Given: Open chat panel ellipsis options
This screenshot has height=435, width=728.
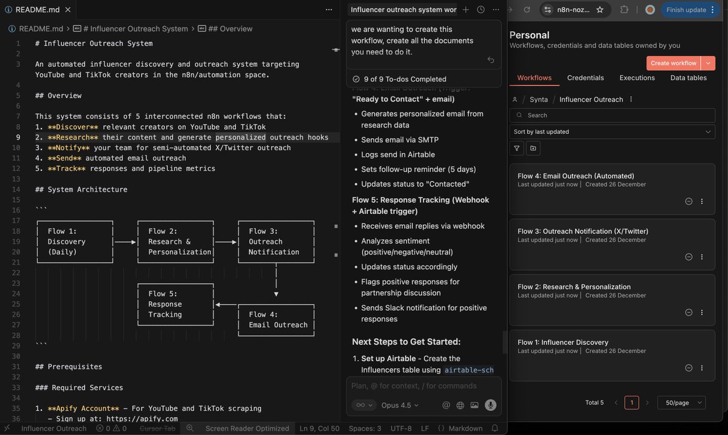Looking at the screenshot, I should click(496, 10).
